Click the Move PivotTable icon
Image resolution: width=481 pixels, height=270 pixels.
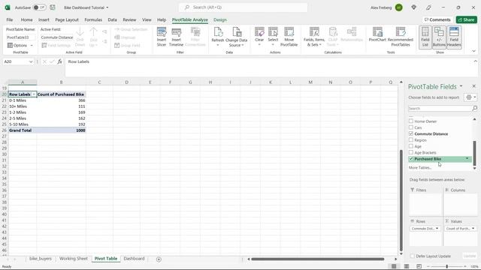[289, 37]
